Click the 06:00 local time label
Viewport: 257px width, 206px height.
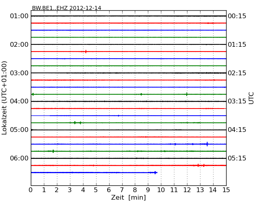pos(19,158)
